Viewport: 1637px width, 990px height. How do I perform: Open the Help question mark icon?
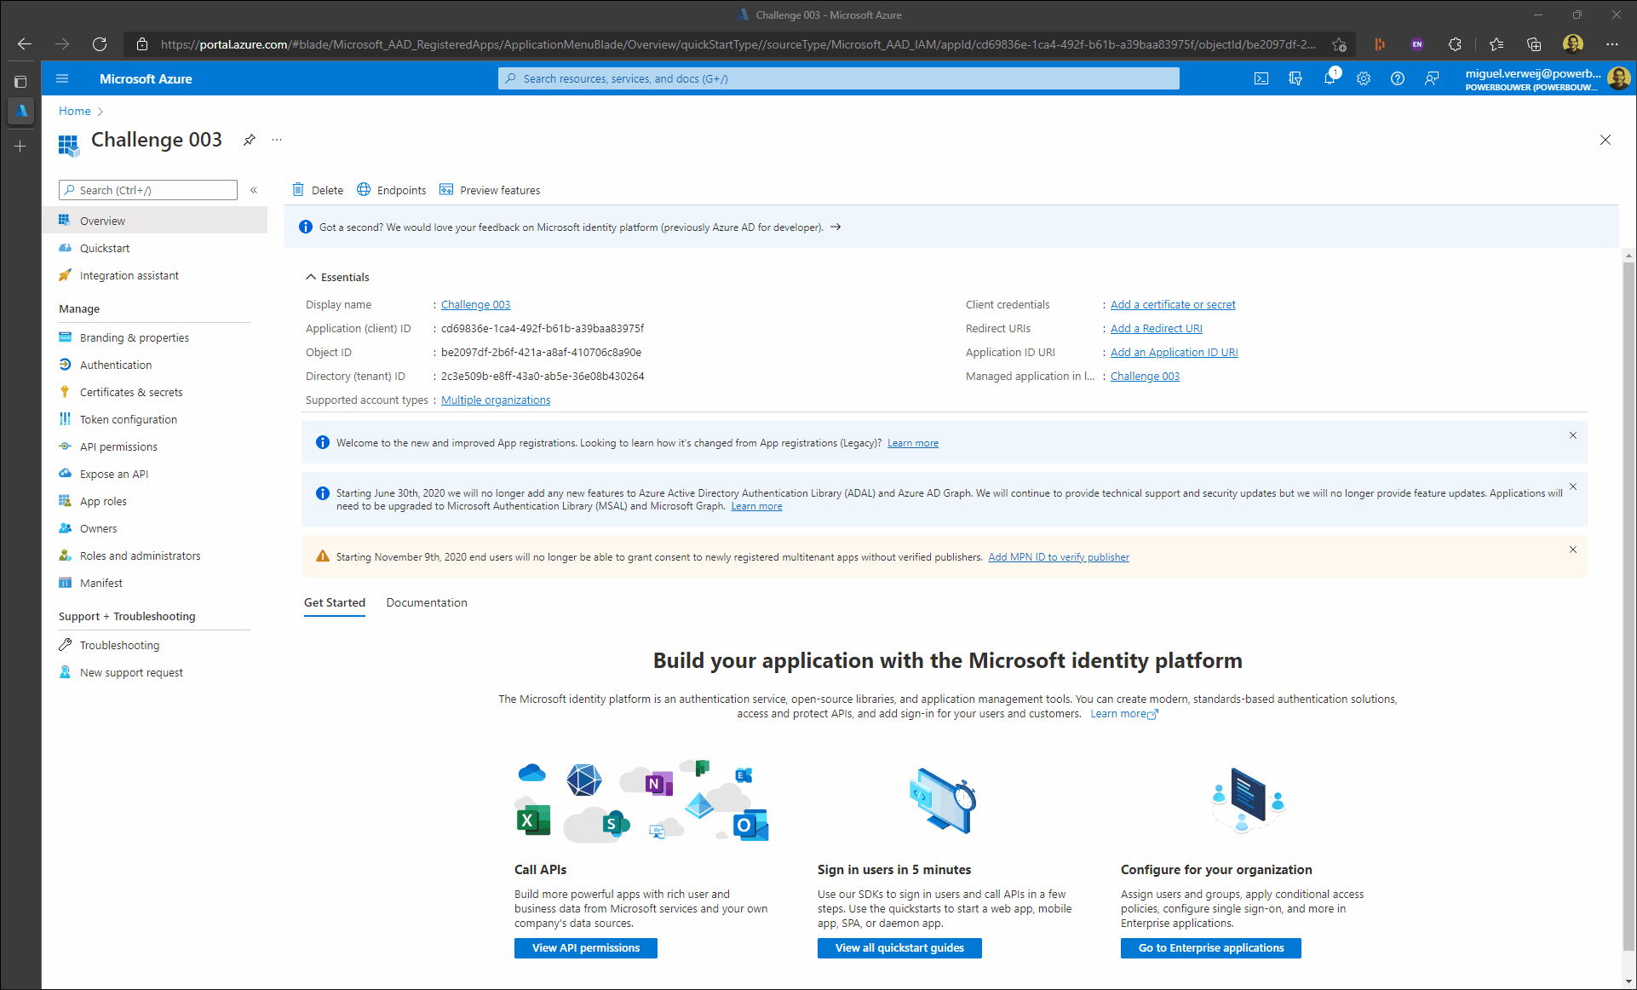tap(1398, 78)
